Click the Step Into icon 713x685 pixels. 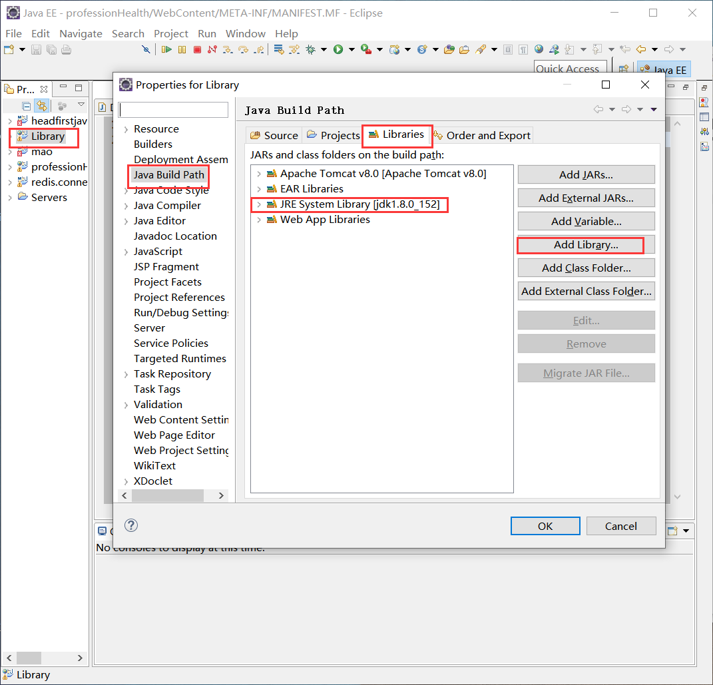tap(228, 49)
